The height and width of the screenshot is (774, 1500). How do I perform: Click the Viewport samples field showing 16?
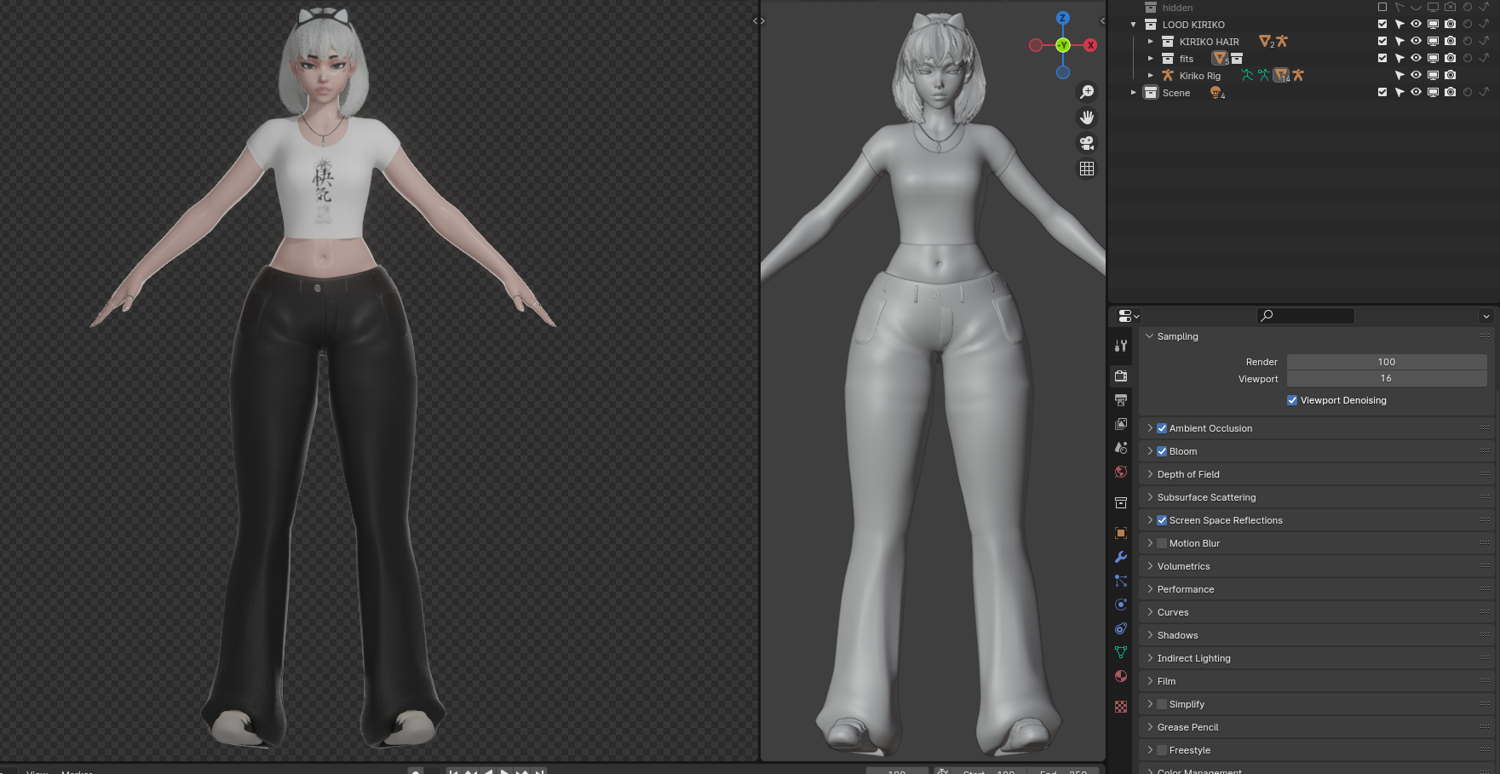click(x=1387, y=378)
